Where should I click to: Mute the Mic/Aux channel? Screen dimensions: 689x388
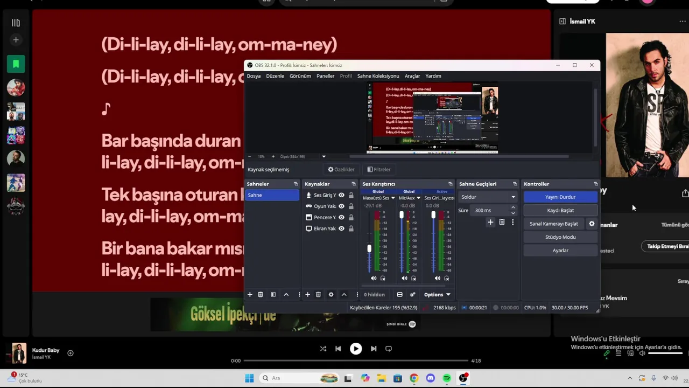click(404, 278)
